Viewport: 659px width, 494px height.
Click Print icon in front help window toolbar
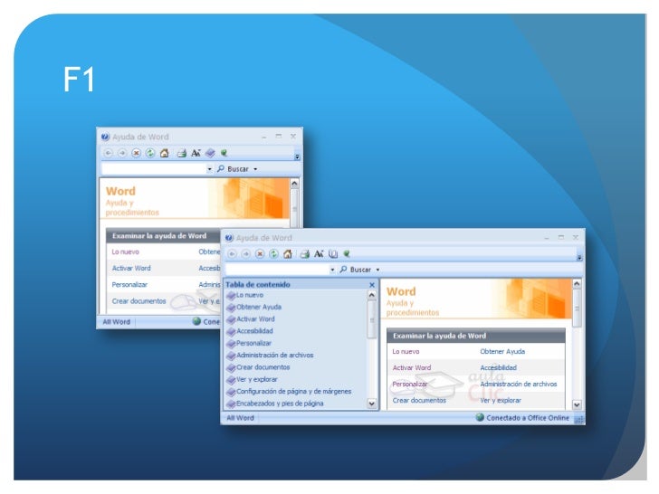305,254
